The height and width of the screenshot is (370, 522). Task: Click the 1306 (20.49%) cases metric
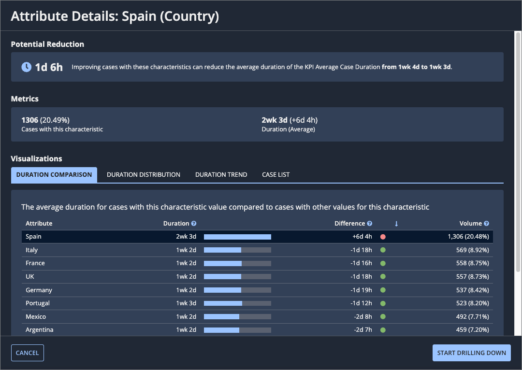click(x=45, y=120)
